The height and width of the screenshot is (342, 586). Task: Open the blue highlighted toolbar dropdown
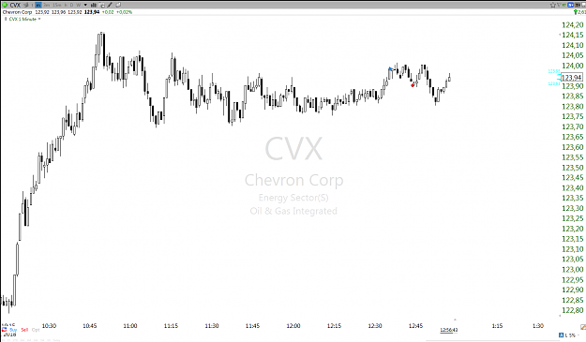tap(571, 5)
